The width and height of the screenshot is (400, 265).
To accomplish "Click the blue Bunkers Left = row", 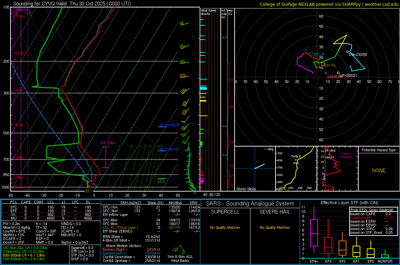I will [x=132, y=253].
